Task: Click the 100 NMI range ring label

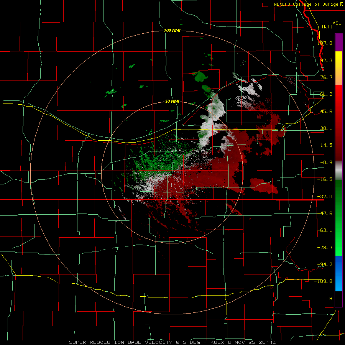Action: (x=172, y=30)
